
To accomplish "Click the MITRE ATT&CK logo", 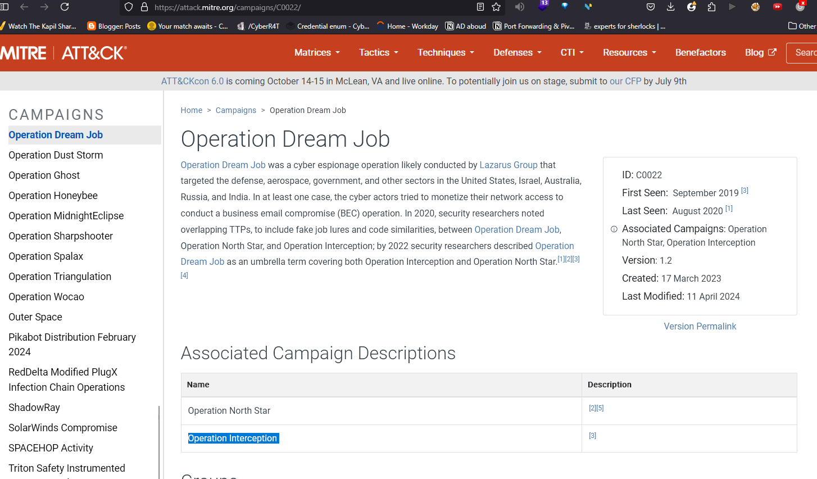I will pos(63,53).
